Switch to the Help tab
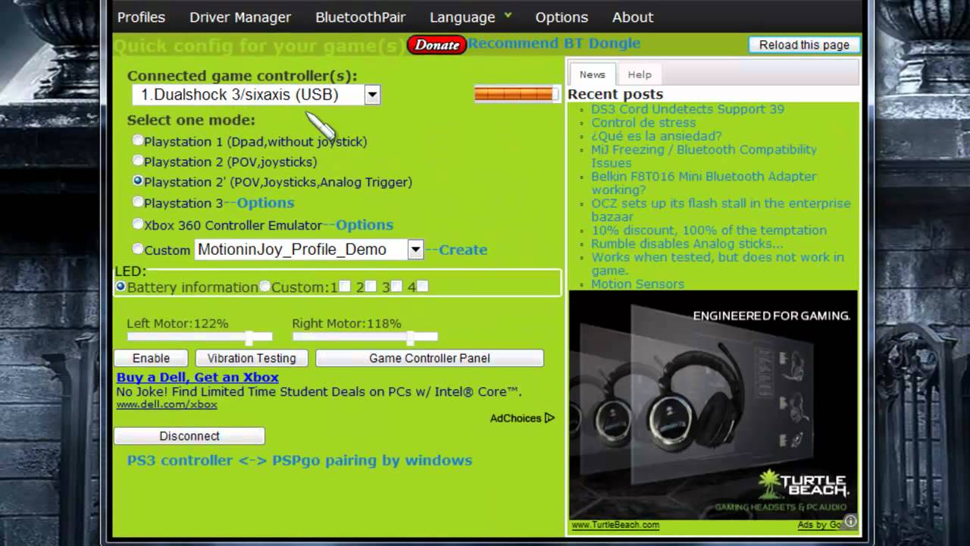The width and height of the screenshot is (970, 546). (x=640, y=74)
